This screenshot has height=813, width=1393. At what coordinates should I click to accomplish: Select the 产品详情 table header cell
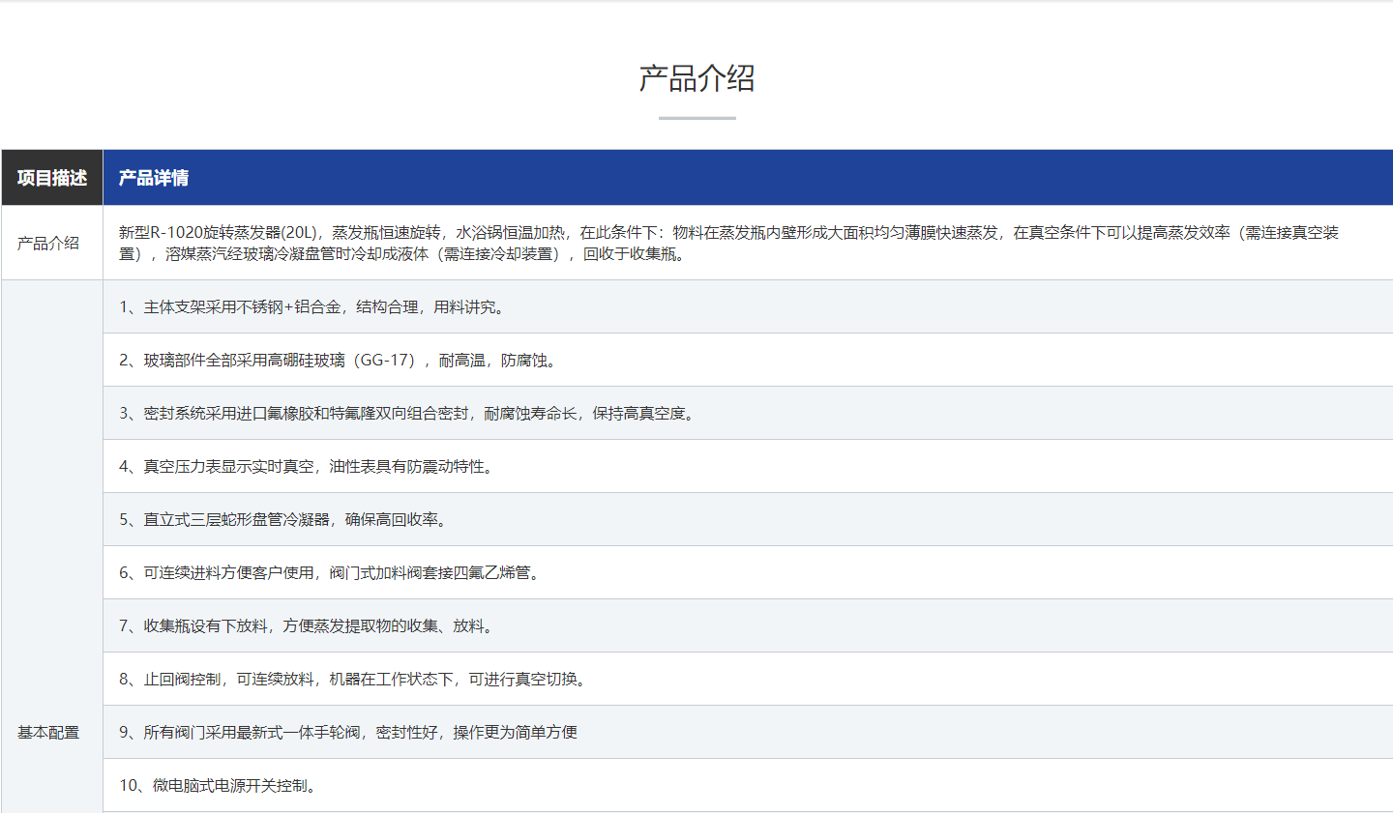(154, 178)
